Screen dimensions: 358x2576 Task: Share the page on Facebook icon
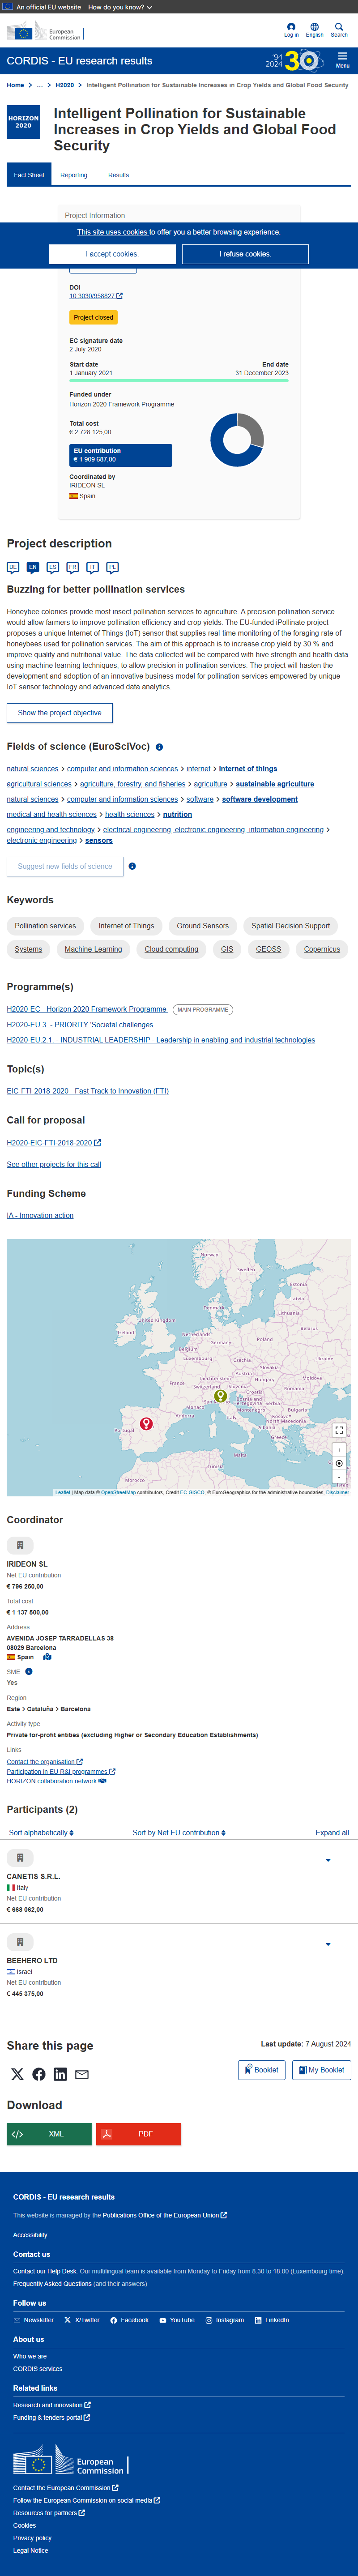tap(39, 2074)
